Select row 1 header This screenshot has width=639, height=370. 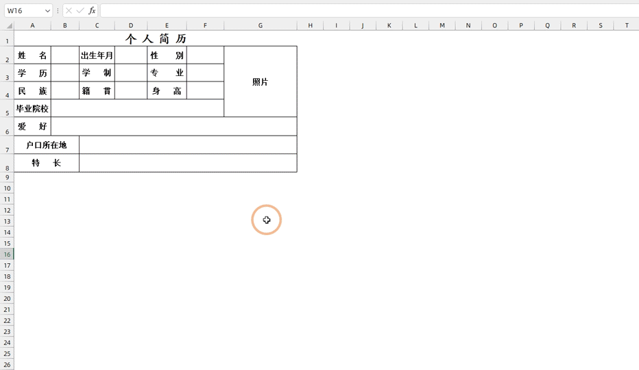[x=7, y=41]
